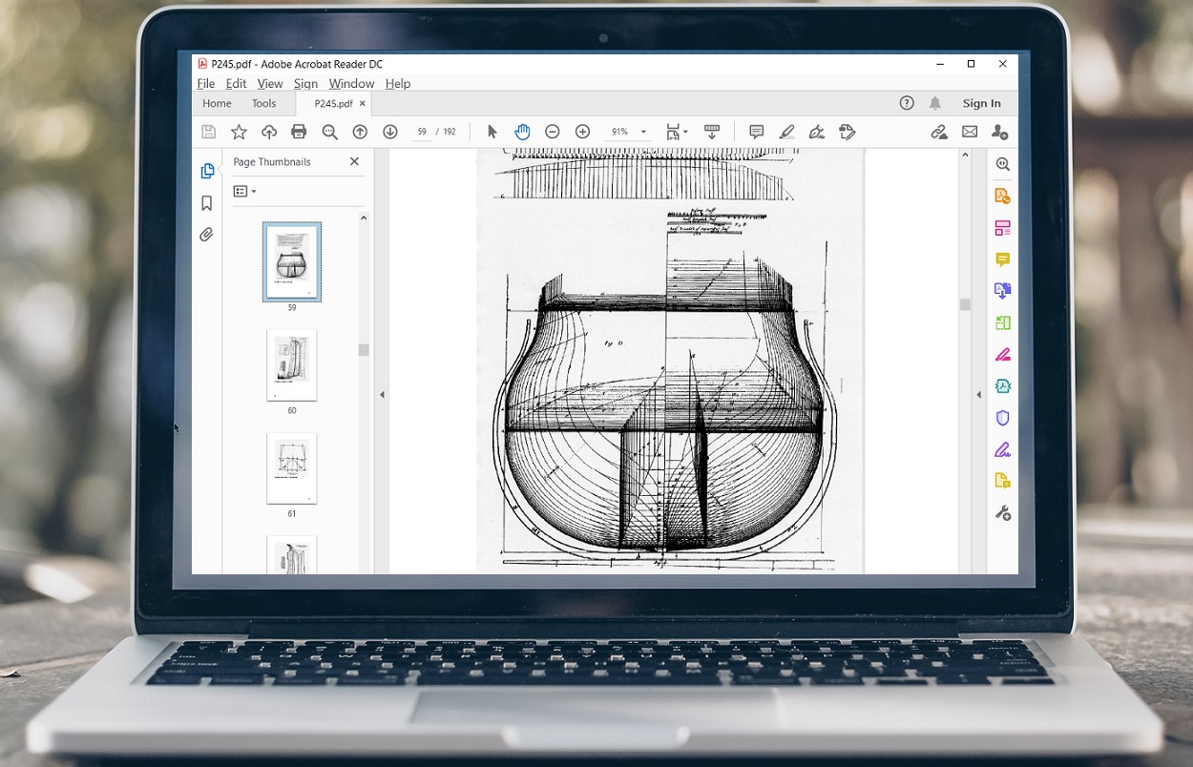The height and width of the screenshot is (767, 1193).
Task: Toggle the Page Thumbnails panel
Action: click(206, 171)
